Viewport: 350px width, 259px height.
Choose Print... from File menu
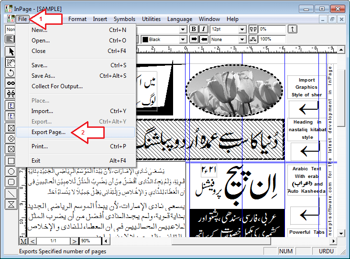pyautogui.click(x=76, y=146)
